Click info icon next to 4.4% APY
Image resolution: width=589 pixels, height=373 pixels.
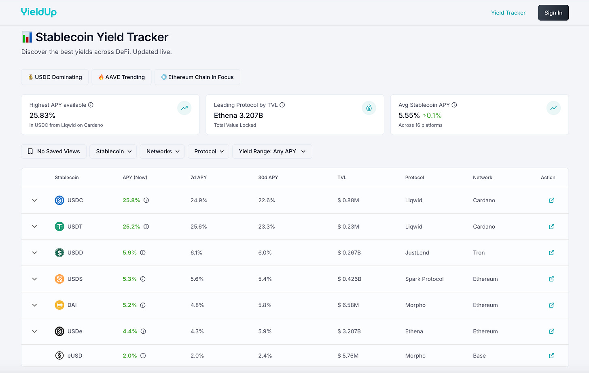click(x=143, y=331)
